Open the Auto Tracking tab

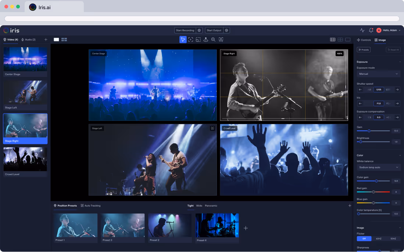(x=90, y=205)
